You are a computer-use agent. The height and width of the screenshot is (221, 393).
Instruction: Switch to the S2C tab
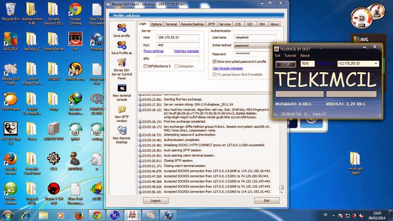click(x=250, y=24)
